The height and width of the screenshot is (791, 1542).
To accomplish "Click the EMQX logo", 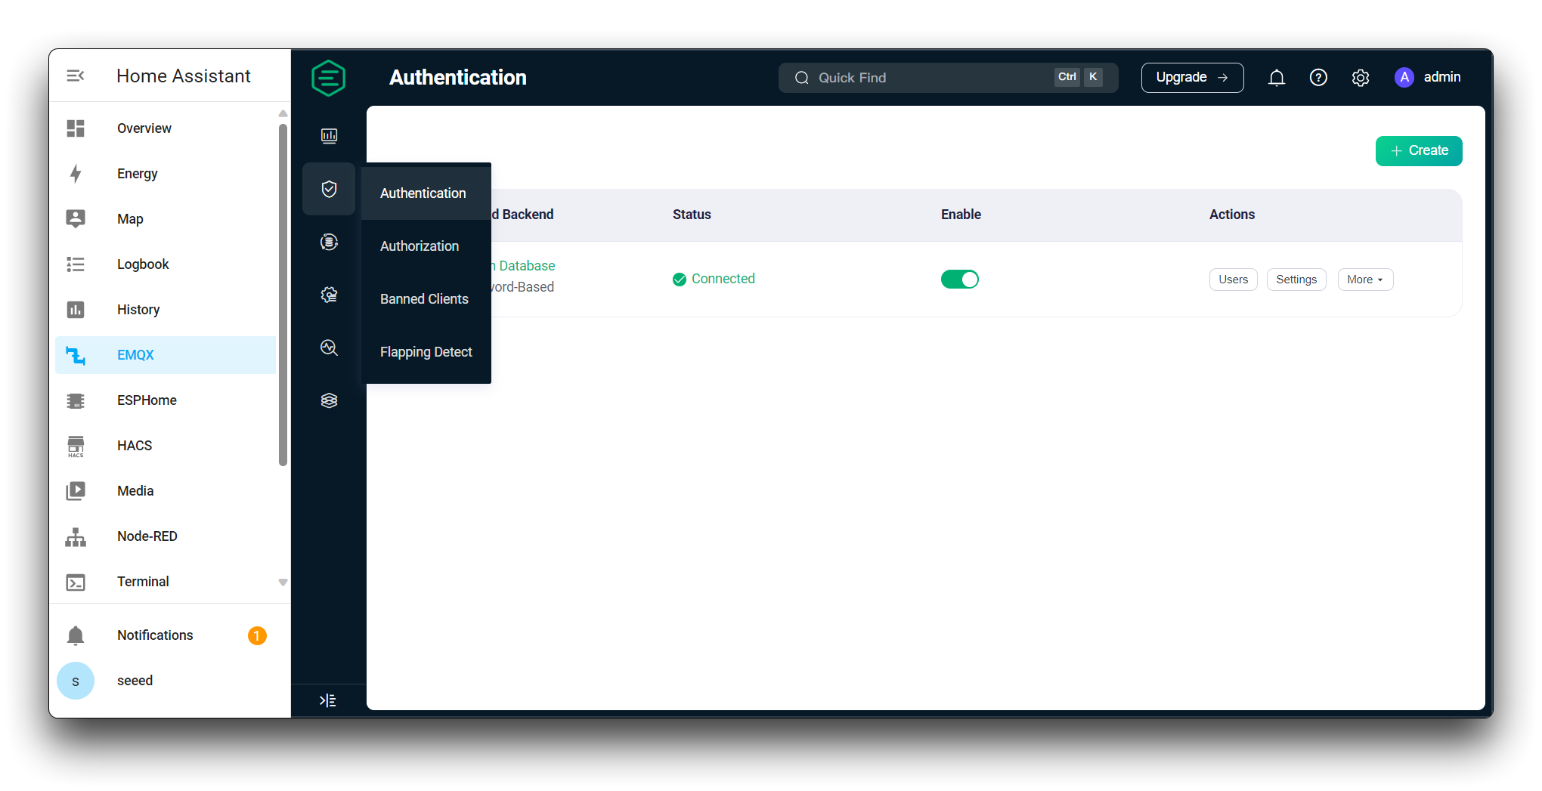I will (x=329, y=78).
